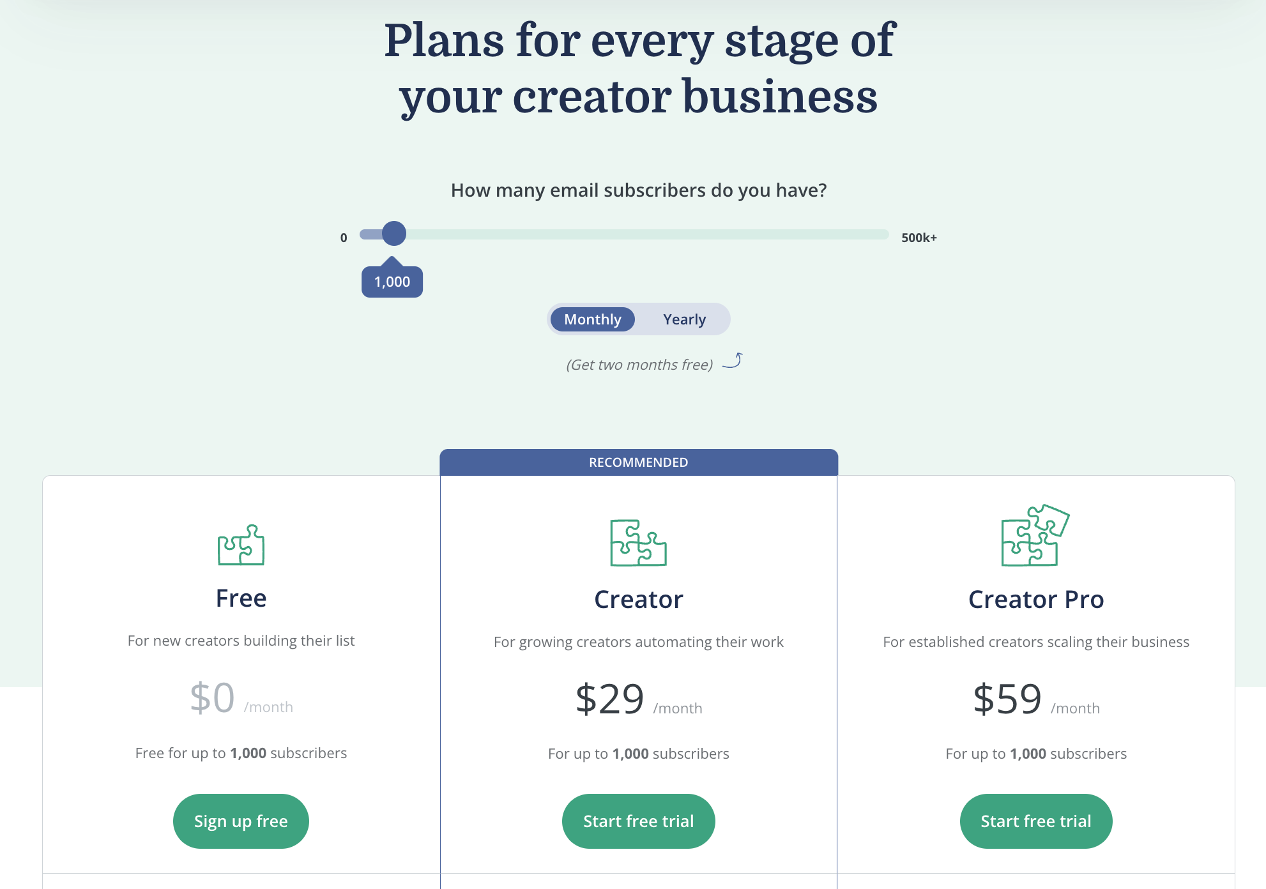This screenshot has height=889, width=1266.
Task: Switch billing to Monthly
Action: click(x=592, y=319)
